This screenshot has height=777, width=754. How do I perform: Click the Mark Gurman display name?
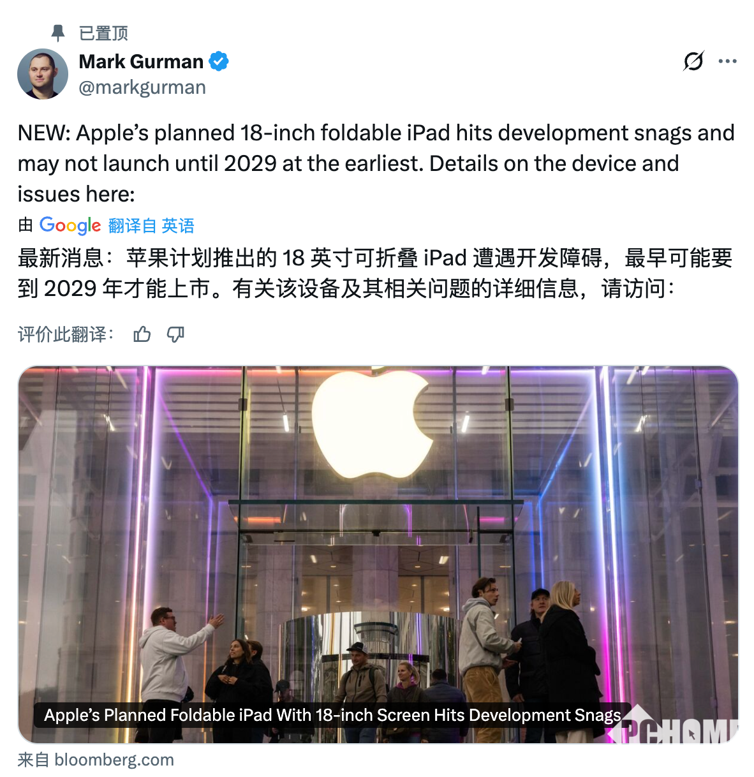coord(141,61)
